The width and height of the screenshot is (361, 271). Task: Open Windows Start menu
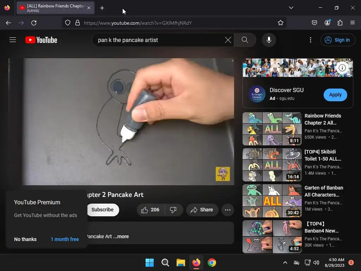pyautogui.click(x=149, y=263)
